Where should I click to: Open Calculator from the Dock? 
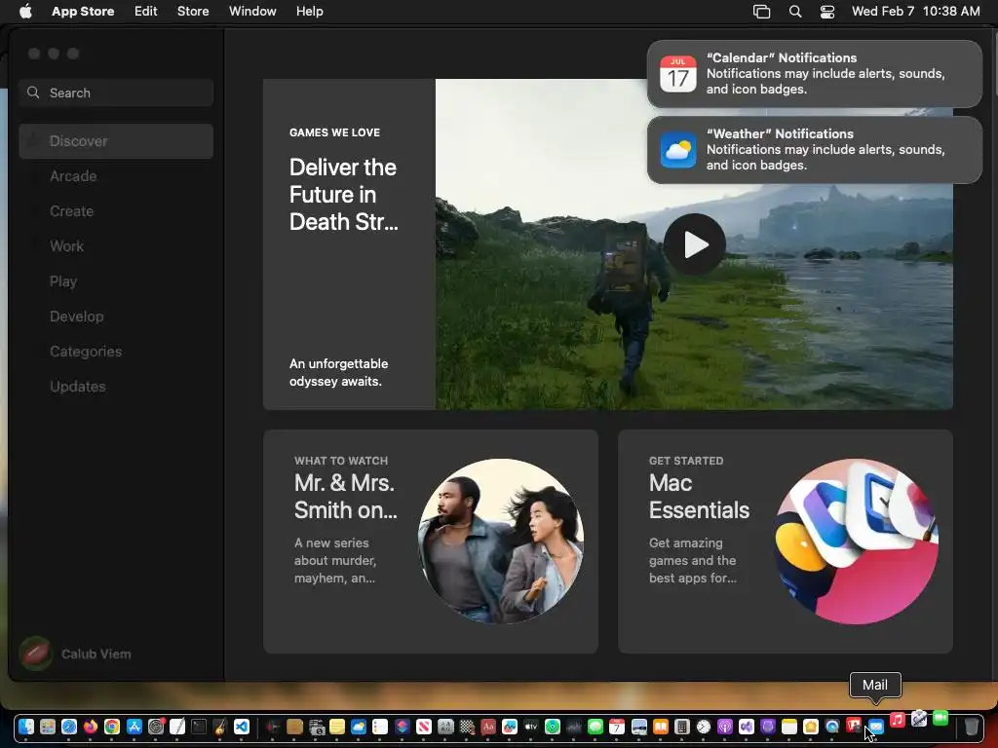(681, 727)
